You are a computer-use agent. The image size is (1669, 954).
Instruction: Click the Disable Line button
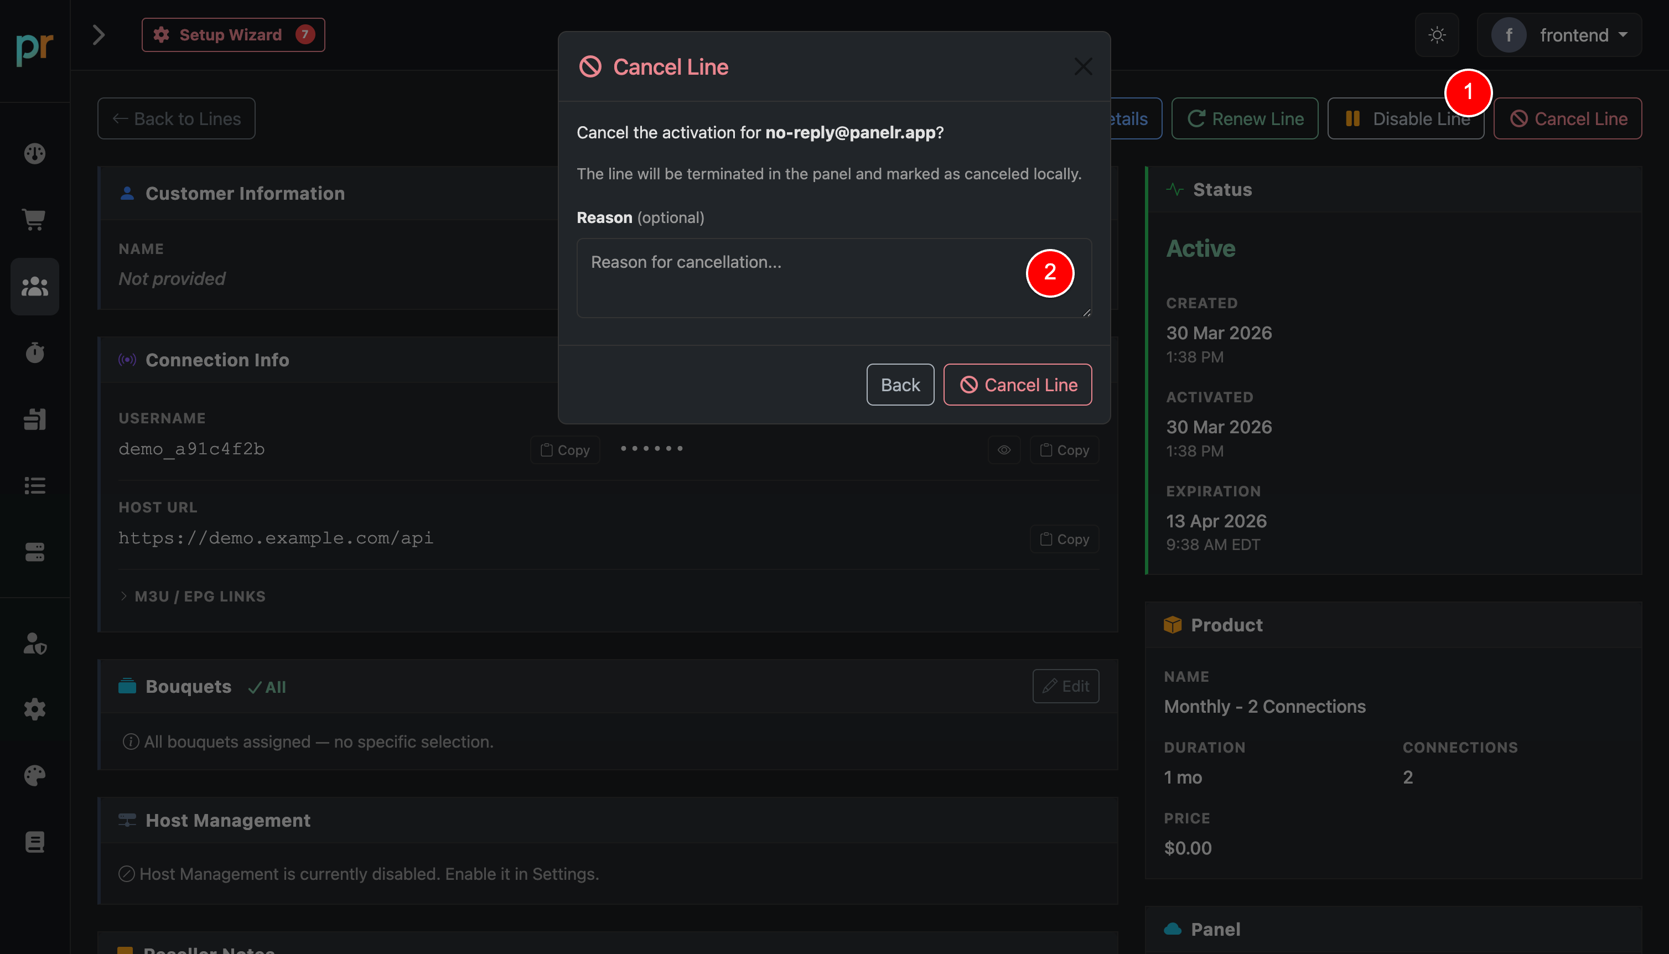click(1406, 118)
